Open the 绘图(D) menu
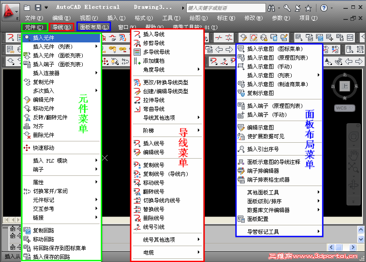This screenshot has height=262, width=366. pyautogui.click(x=199, y=18)
